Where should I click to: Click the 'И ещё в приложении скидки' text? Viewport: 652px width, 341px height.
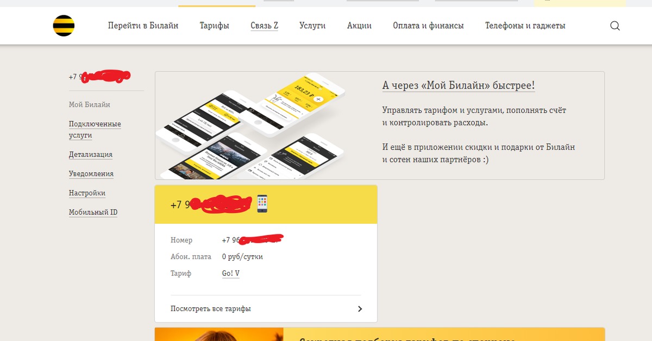pos(479,154)
